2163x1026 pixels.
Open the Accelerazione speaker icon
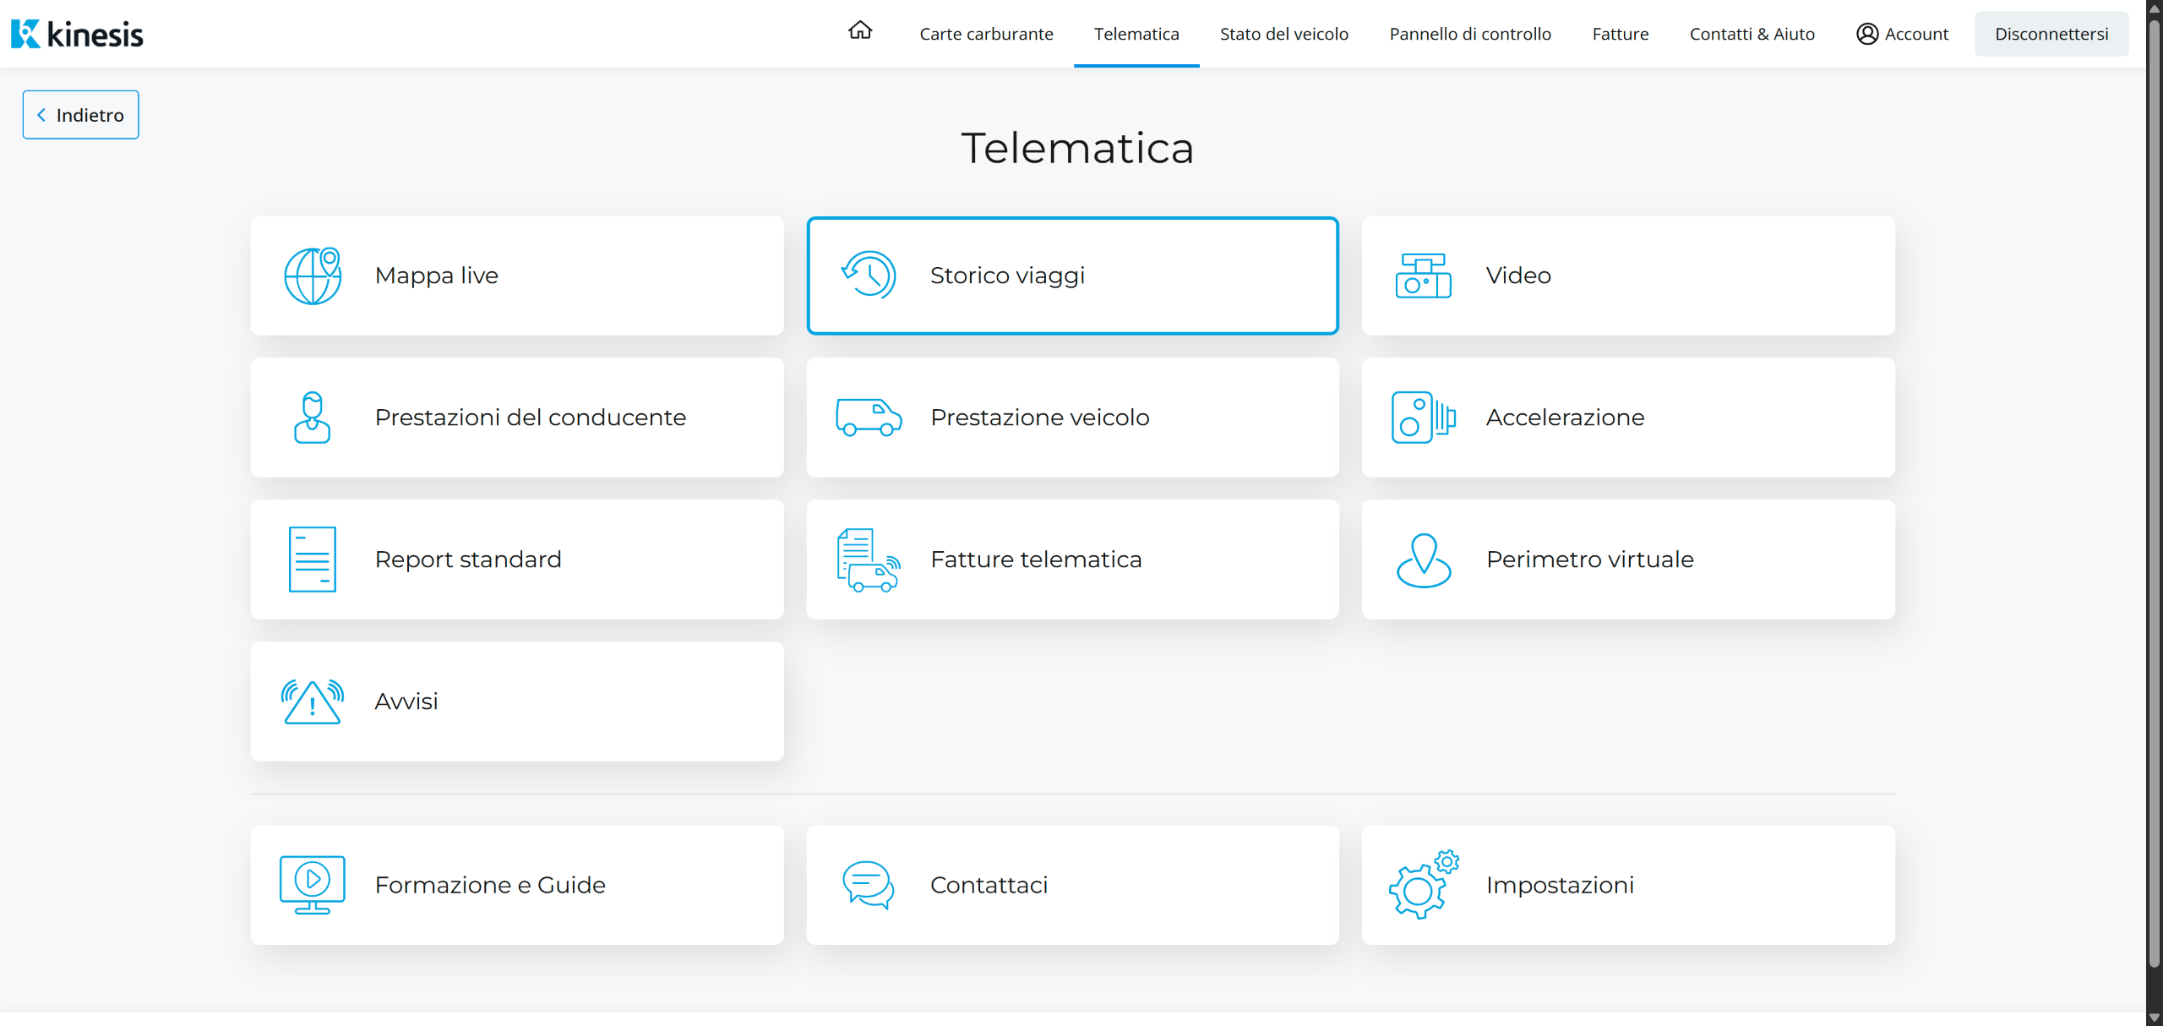click(x=1423, y=417)
